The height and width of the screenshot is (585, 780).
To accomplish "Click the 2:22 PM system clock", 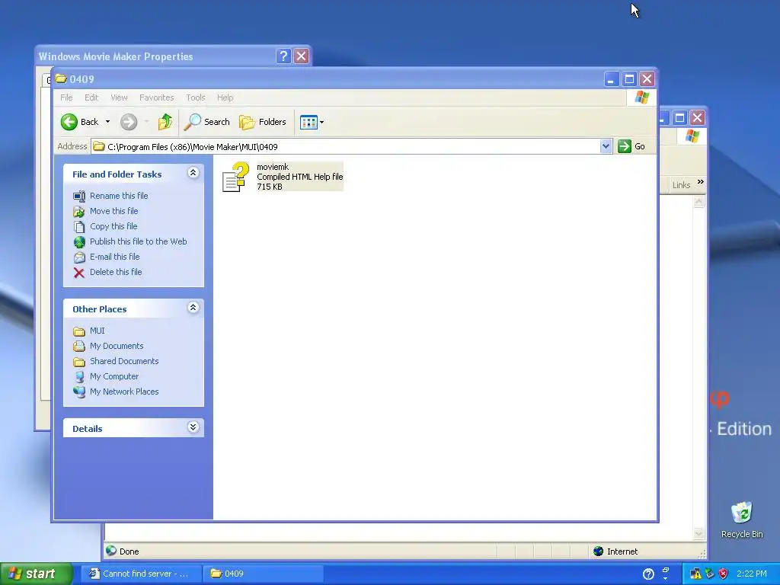I will point(752,574).
